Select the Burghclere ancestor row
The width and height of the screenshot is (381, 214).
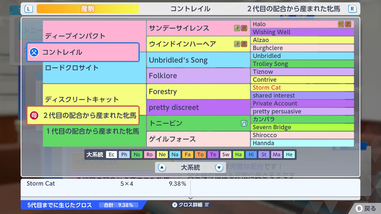pyautogui.click(x=302, y=48)
